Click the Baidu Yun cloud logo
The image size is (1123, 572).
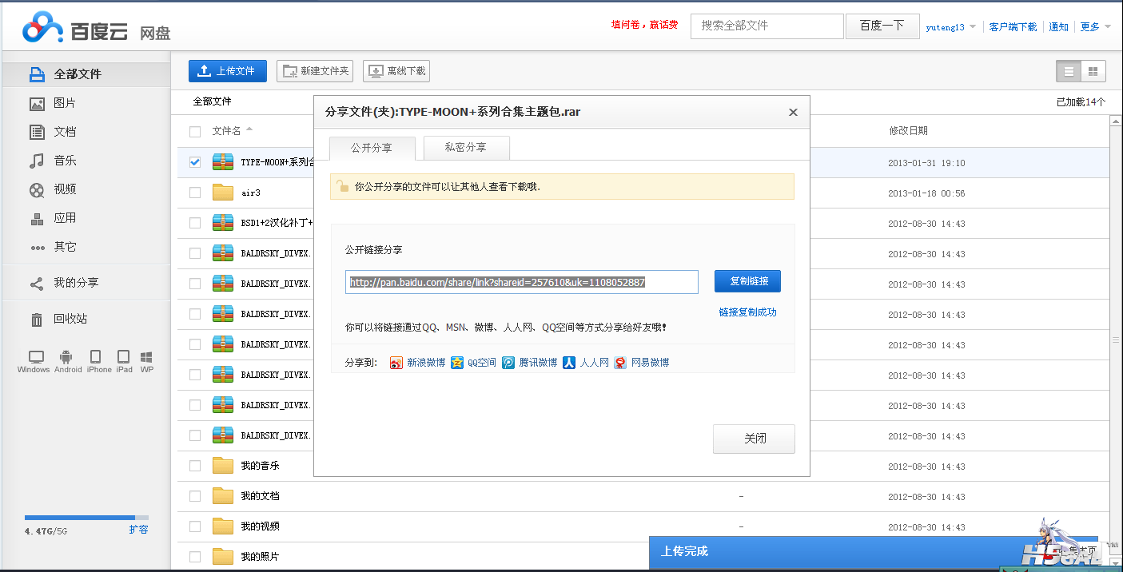[42, 28]
